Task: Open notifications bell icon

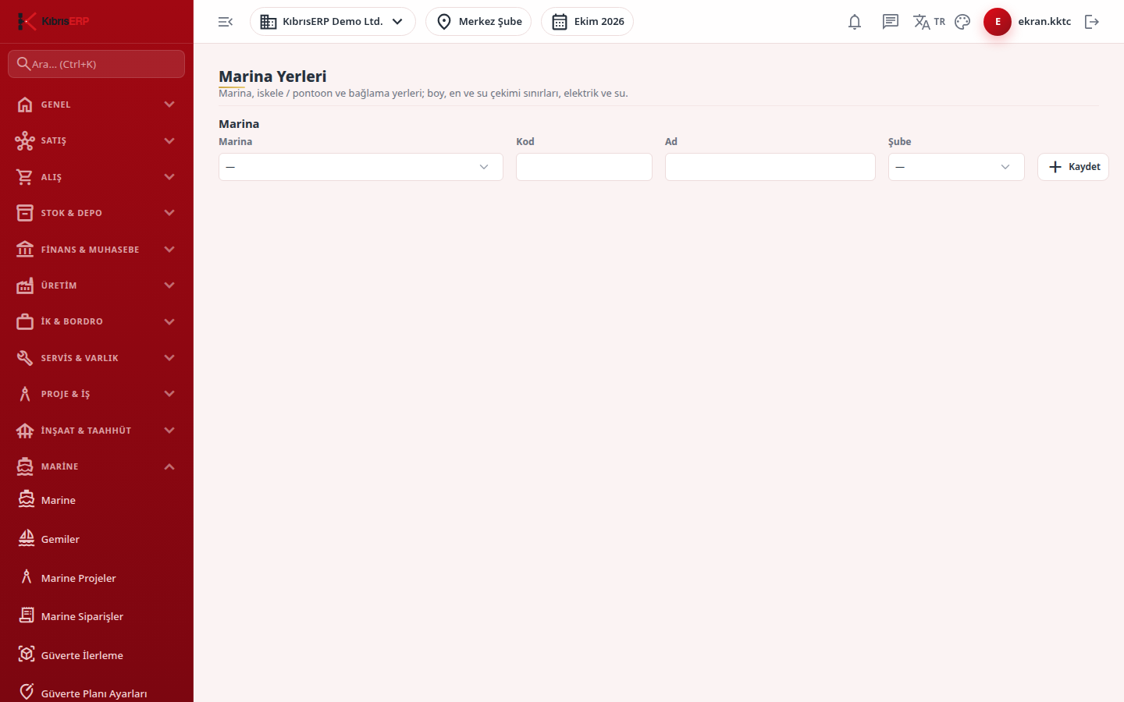Action: 855,22
